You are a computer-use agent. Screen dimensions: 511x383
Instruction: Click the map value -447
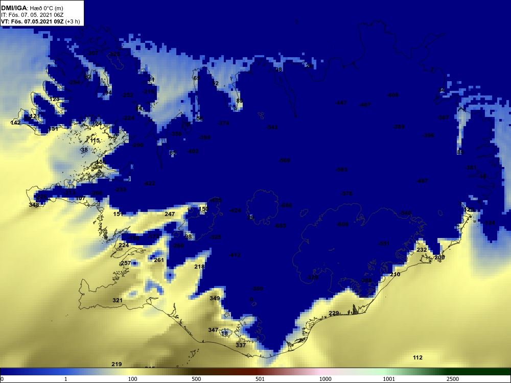pyautogui.click(x=341, y=103)
